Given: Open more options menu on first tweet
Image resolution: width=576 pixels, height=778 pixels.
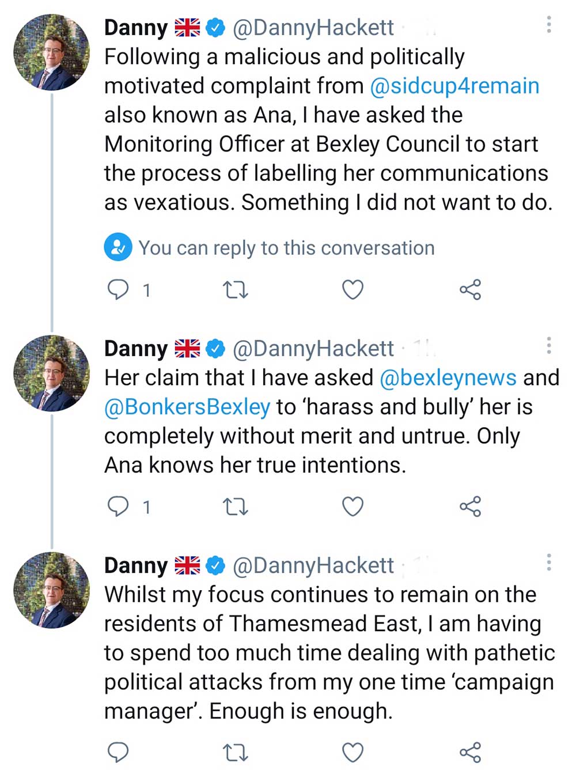Looking at the screenshot, I should [549, 25].
